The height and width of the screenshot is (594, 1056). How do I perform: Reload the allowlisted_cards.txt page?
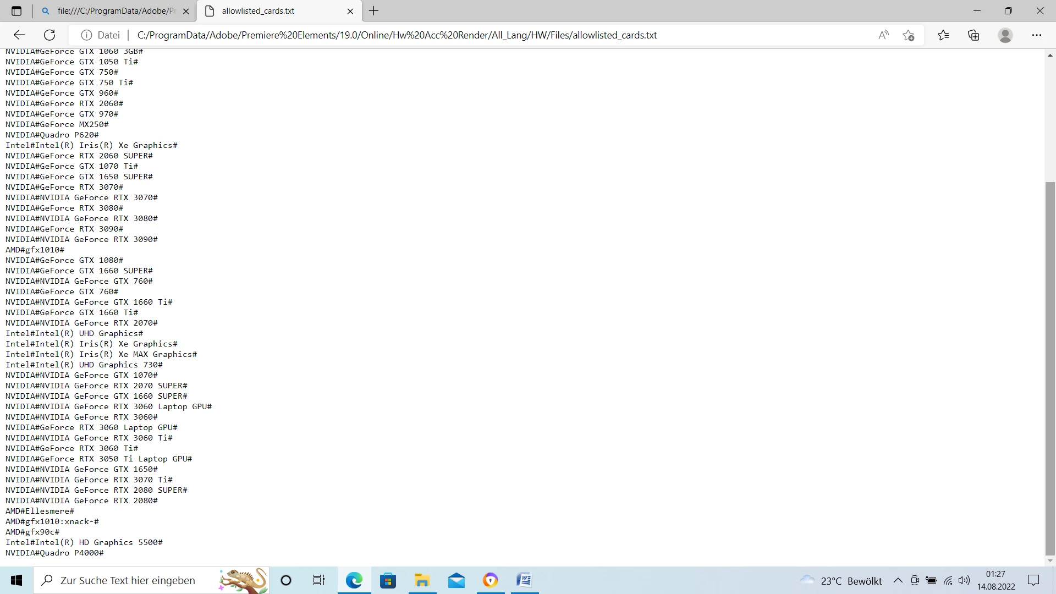click(50, 35)
